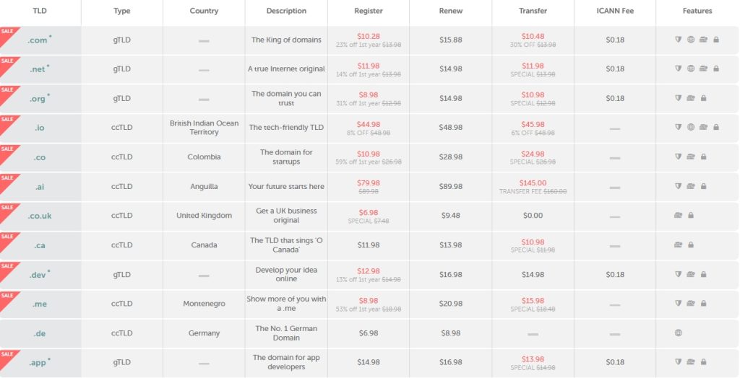Click the icon left of the lock in .ca row
The image size is (740, 378).
point(679,245)
